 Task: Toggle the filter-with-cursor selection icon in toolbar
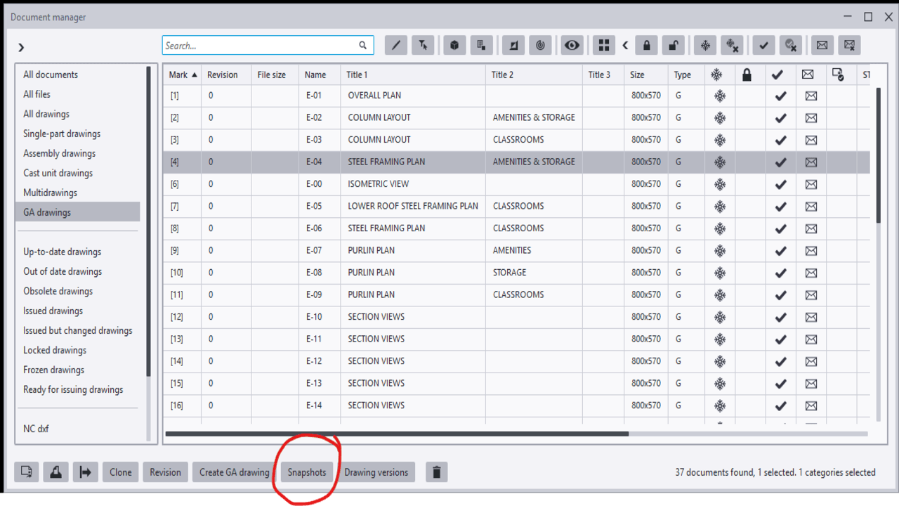423,46
